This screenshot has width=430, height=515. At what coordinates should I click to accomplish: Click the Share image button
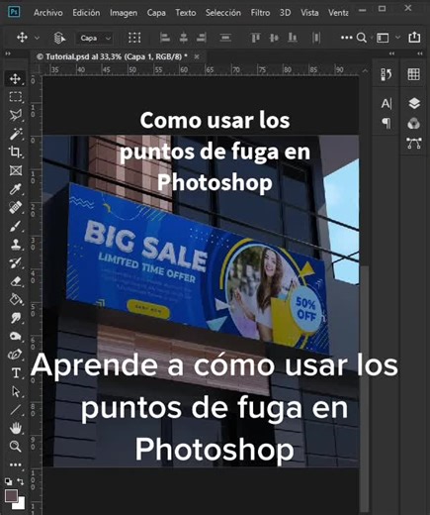point(414,38)
